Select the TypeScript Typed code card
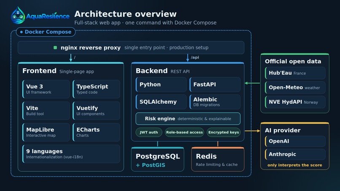This screenshot has height=191, width=340. tap(96, 89)
